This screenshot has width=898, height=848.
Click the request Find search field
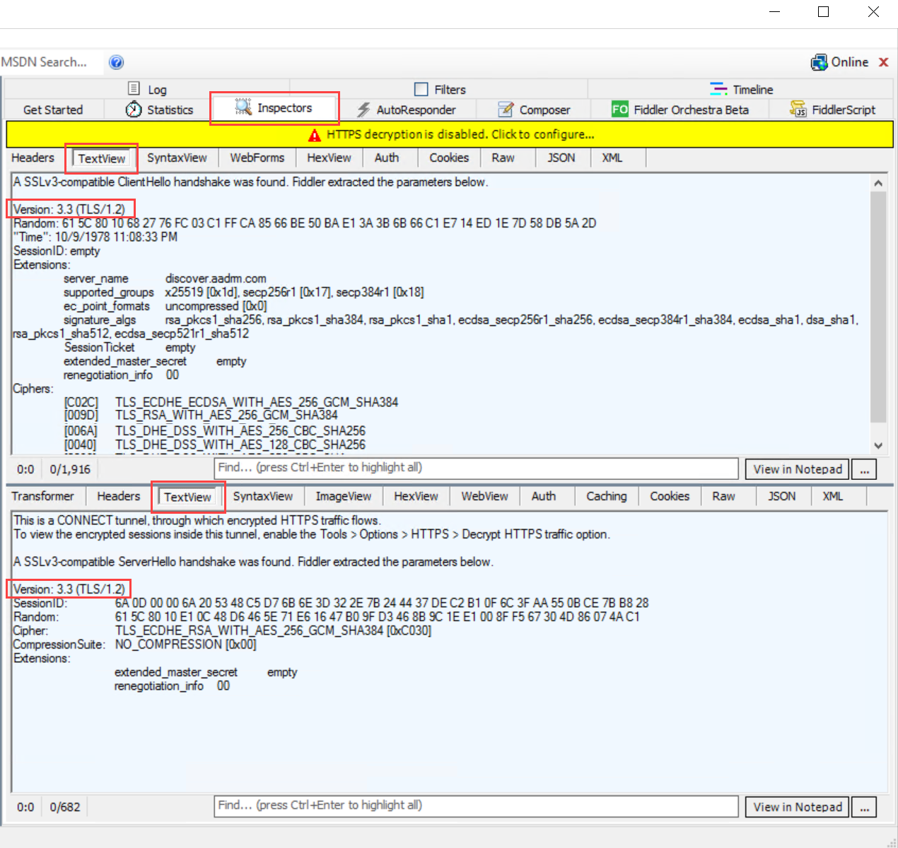pyautogui.click(x=476, y=468)
